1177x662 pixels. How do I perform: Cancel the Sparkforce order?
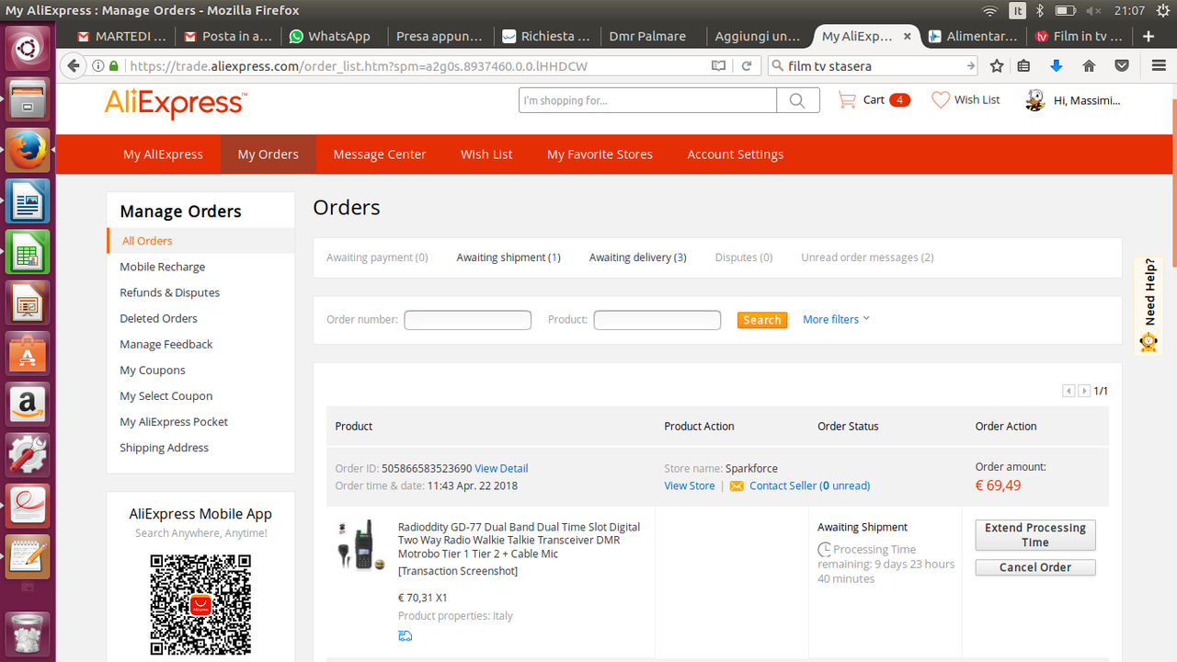coord(1035,567)
